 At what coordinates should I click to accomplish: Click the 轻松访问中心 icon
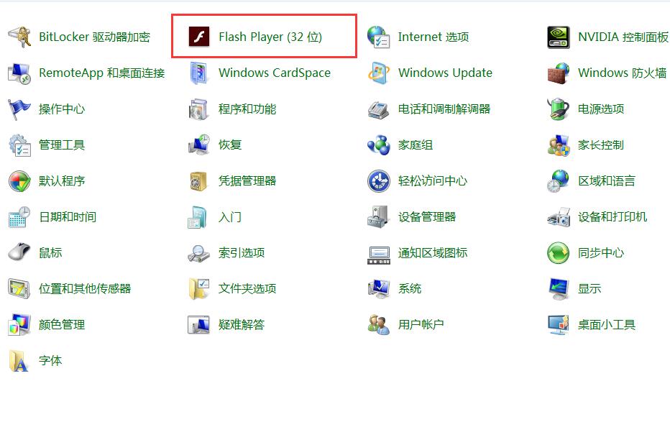[379, 181]
